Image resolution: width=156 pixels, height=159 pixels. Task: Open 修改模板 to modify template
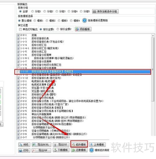[79, 144]
